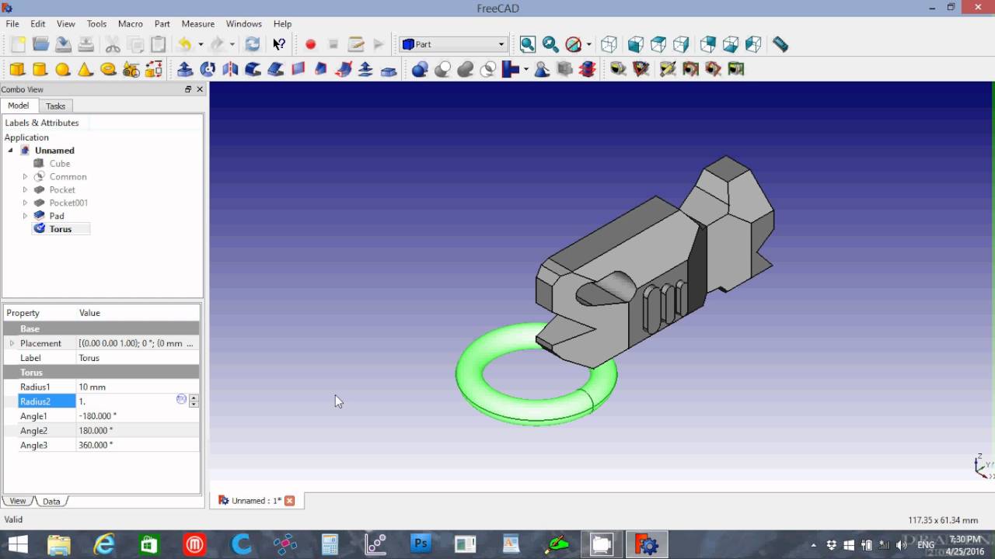Expand the Pocket001 tree item
Screen dimensions: 995x559
25,203
